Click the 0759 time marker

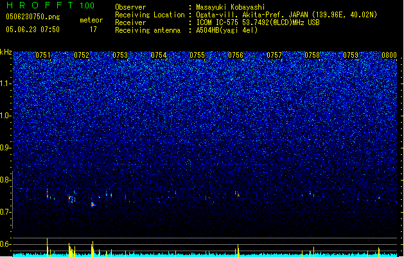(x=351, y=55)
